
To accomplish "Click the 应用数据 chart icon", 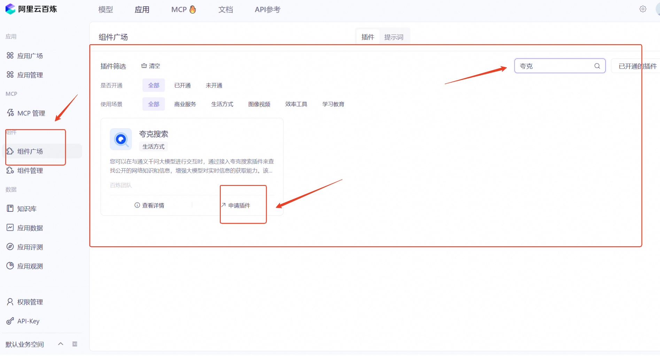I will pos(10,227).
